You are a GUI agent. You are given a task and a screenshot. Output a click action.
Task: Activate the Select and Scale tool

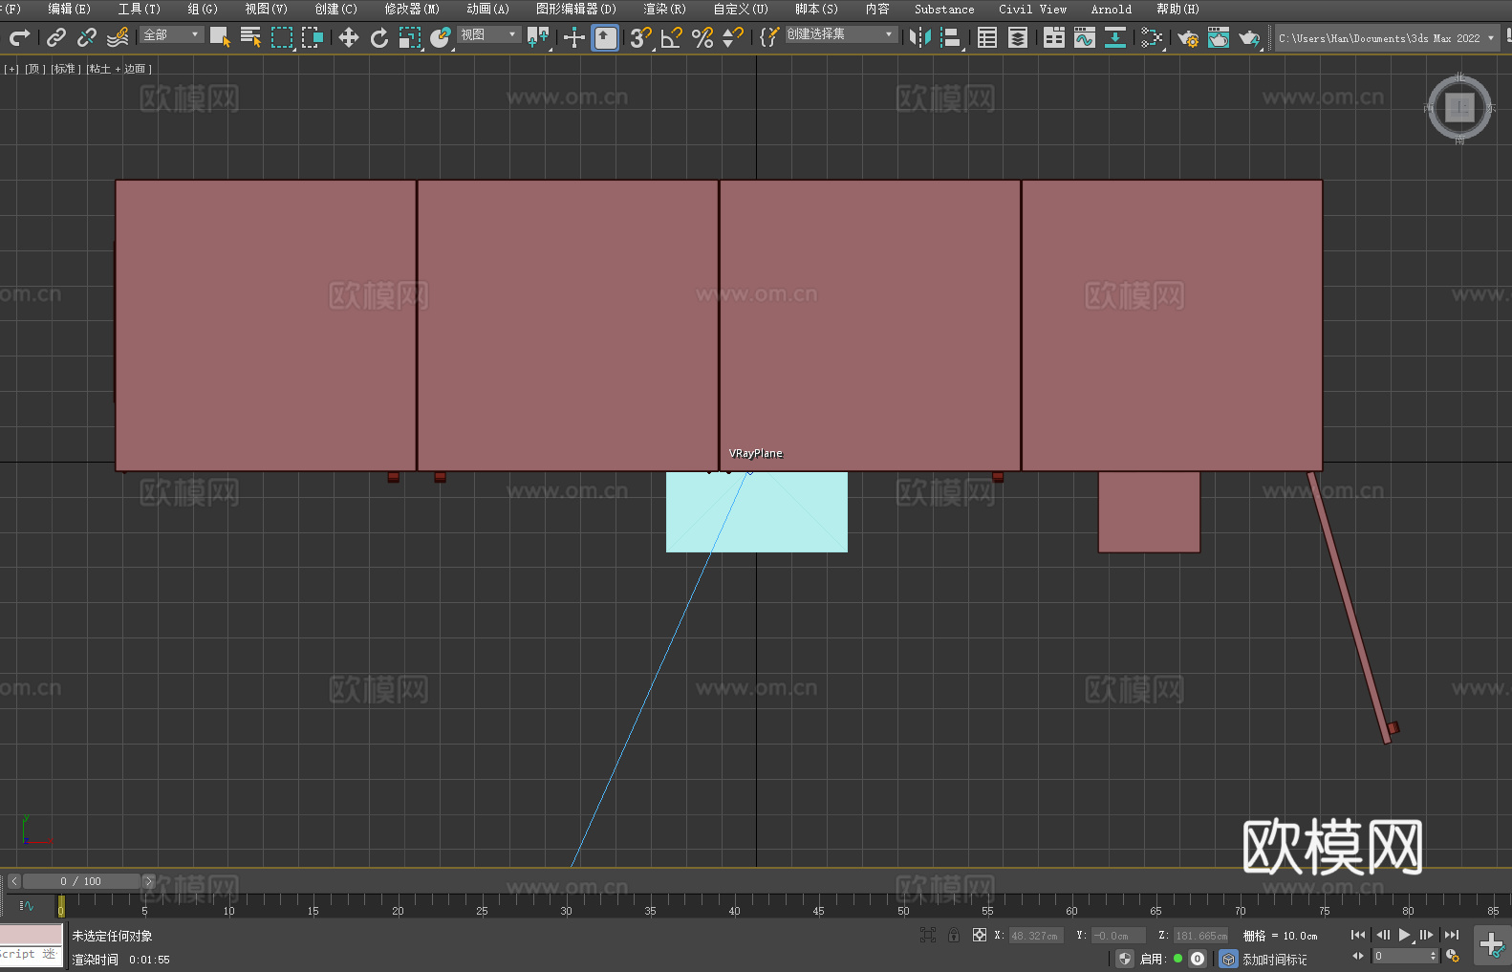[x=410, y=37]
